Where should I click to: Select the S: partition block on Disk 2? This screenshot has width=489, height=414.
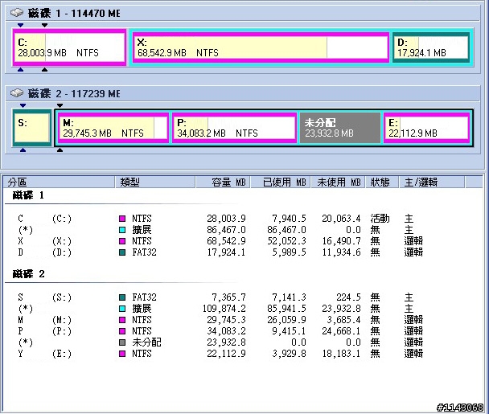(x=32, y=128)
